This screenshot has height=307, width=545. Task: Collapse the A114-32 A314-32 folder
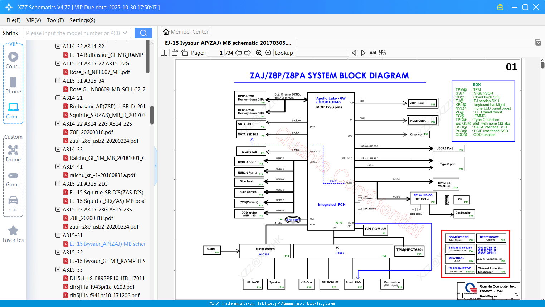[x=58, y=46]
